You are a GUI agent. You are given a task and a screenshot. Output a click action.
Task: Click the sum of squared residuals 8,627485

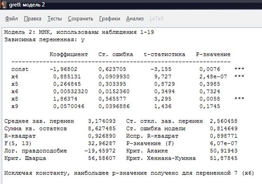click(102, 129)
